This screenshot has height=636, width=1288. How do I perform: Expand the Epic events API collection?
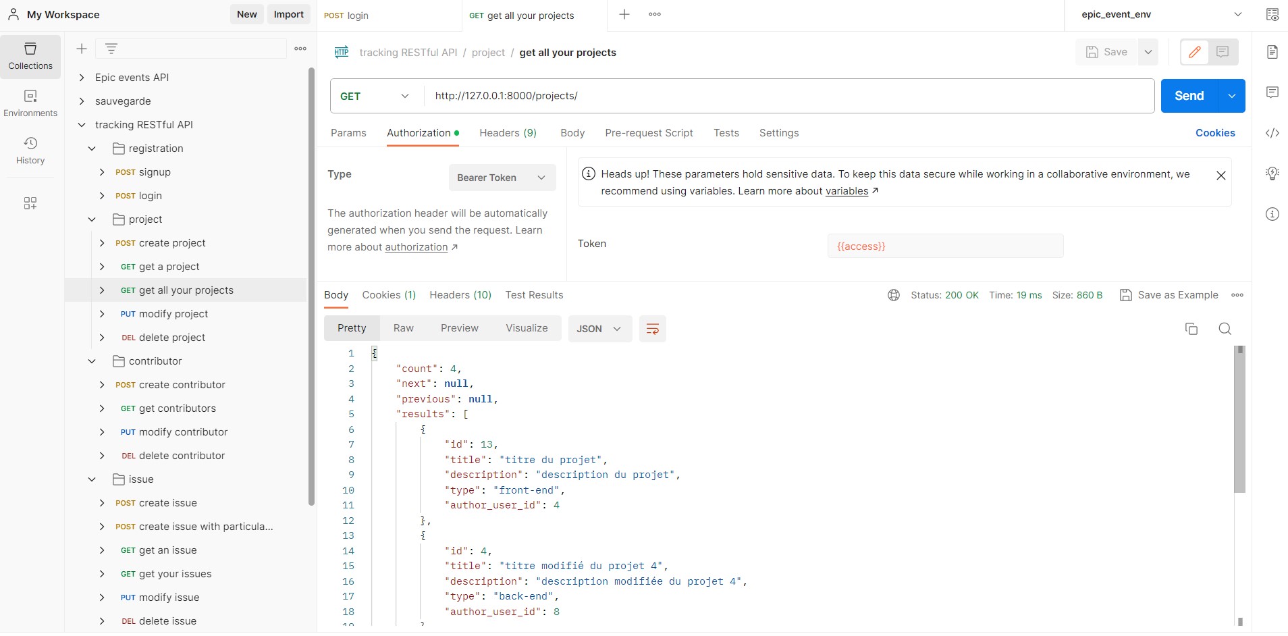(82, 78)
